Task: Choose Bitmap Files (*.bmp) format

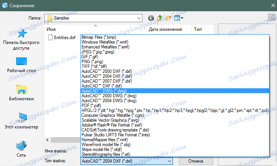Action: (x=175, y=37)
